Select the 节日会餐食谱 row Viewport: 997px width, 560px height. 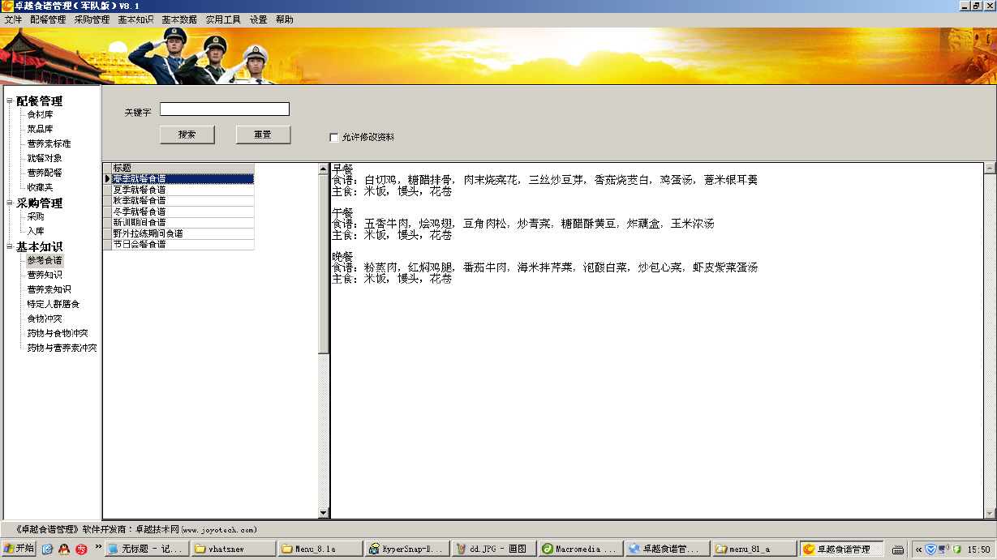click(x=183, y=244)
